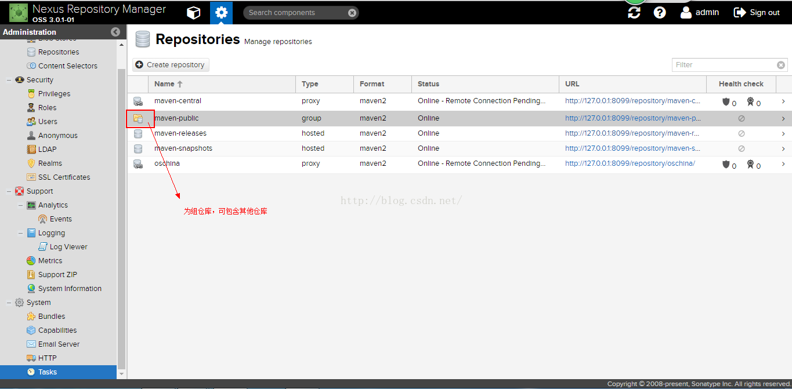Open the Browse cube icon in header
The width and height of the screenshot is (792, 389).
(x=193, y=13)
